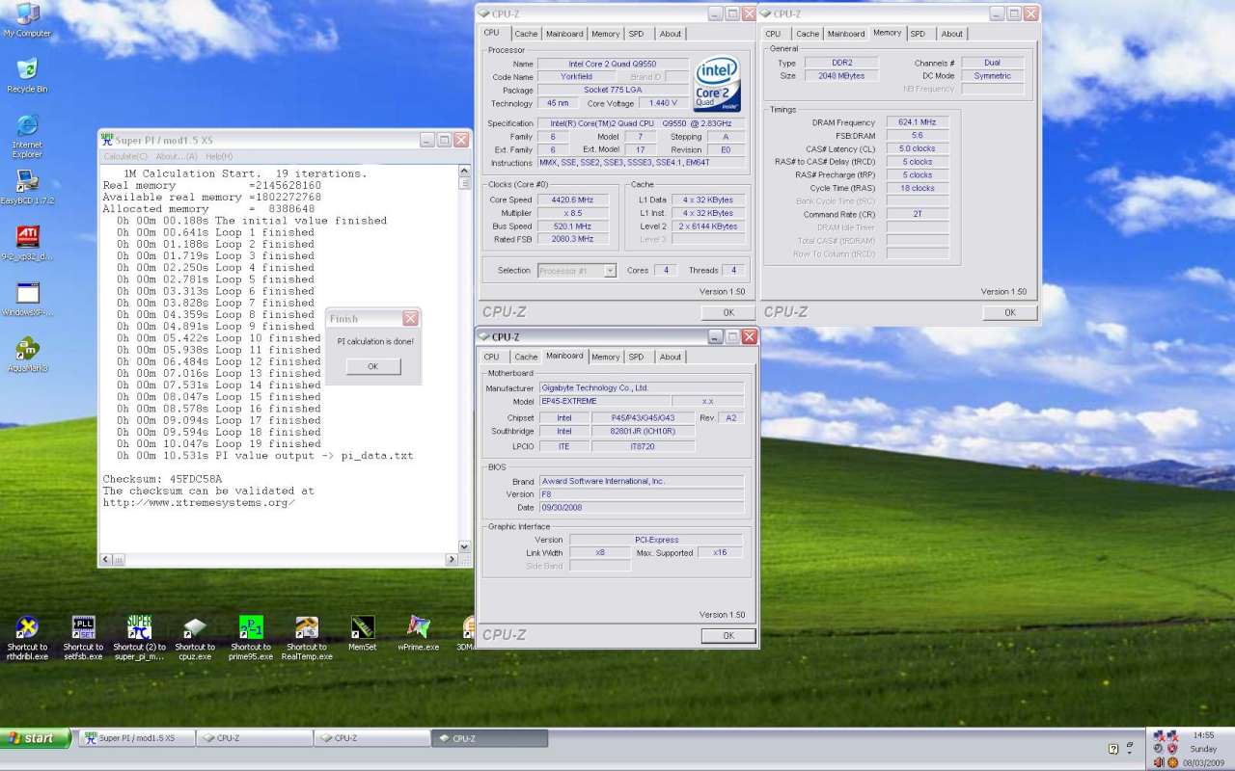
Task: Click the Super PI title bar icon
Action: tap(108, 140)
